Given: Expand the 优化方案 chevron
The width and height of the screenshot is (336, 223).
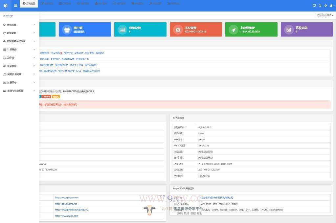Looking at the screenshot, I should coord(34,66).
